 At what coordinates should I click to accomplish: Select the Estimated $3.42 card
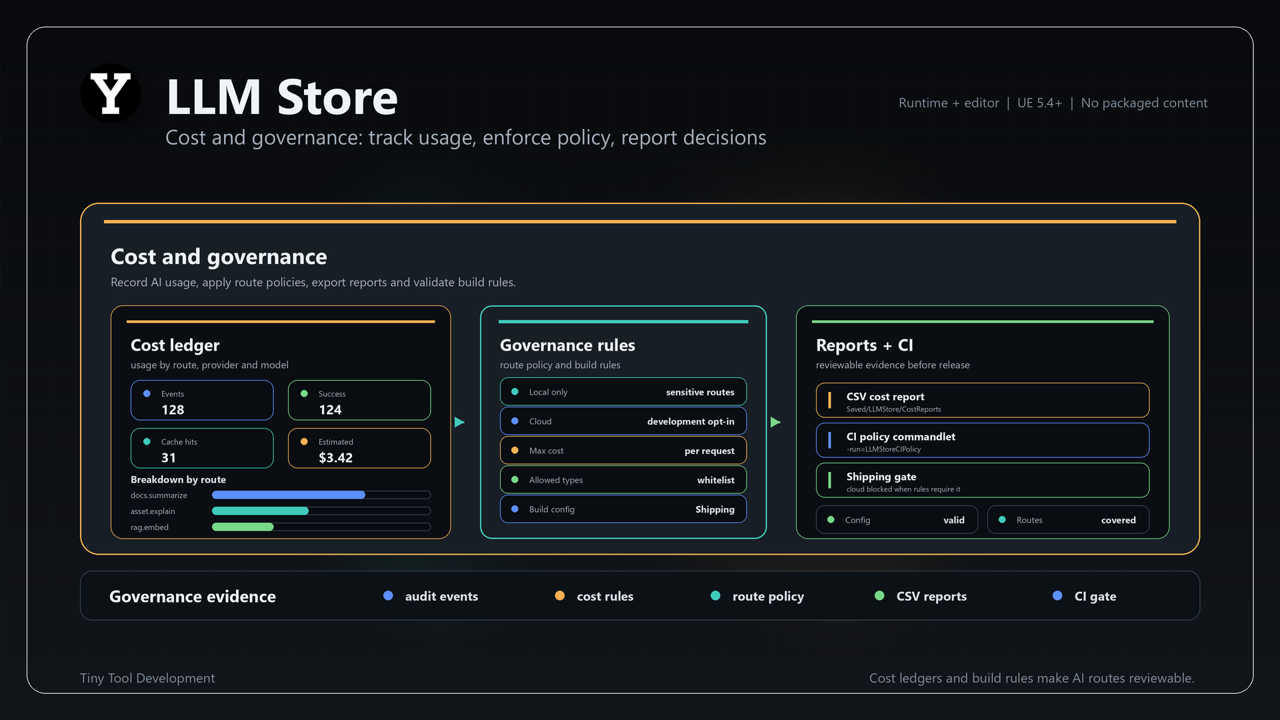point(359,448)
